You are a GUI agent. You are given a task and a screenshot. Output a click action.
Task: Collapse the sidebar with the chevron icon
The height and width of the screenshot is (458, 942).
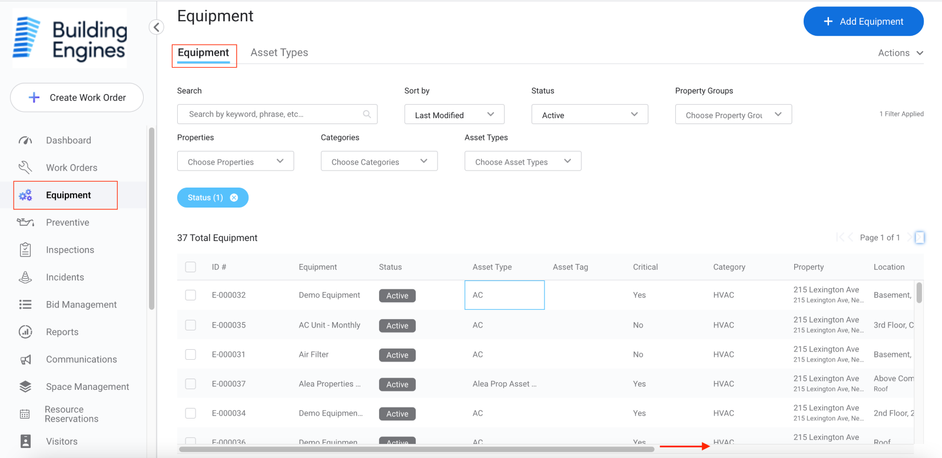click(156, 27)
